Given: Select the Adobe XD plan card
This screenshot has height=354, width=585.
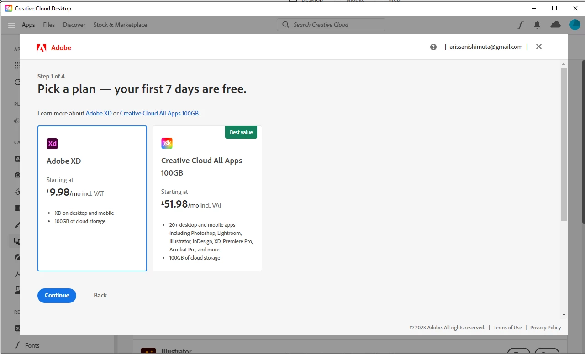Looking at the screenshot, I should tap(92, 198).
